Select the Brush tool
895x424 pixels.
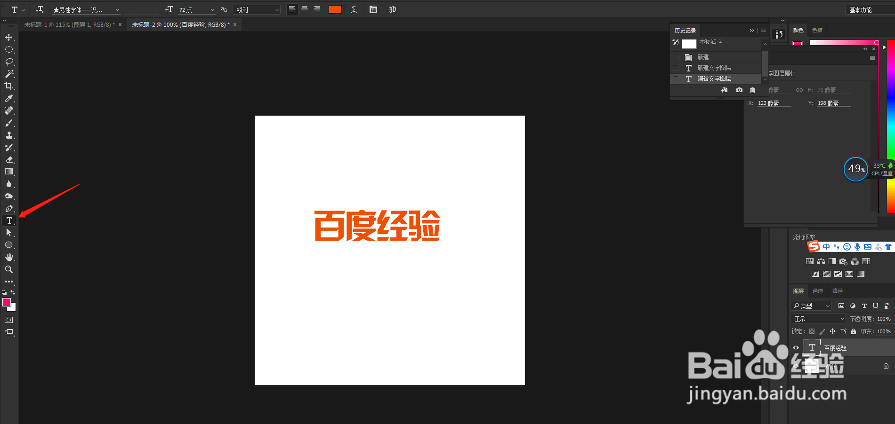coord(9,123)
